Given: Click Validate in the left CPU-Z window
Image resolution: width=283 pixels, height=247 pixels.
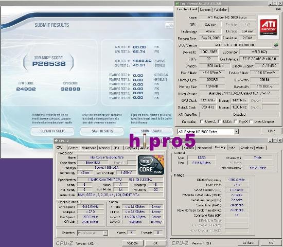Looking at the screenshot, I should click(x=132, y=243).
